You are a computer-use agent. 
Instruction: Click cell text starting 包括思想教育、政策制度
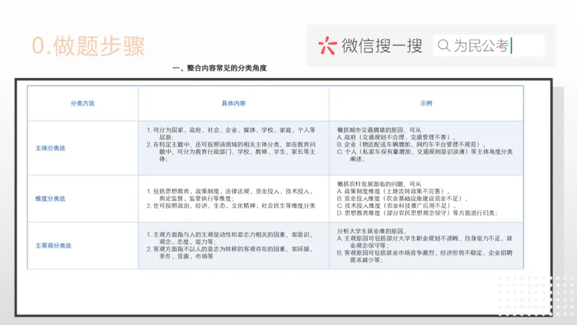click(x=230, y=194)
